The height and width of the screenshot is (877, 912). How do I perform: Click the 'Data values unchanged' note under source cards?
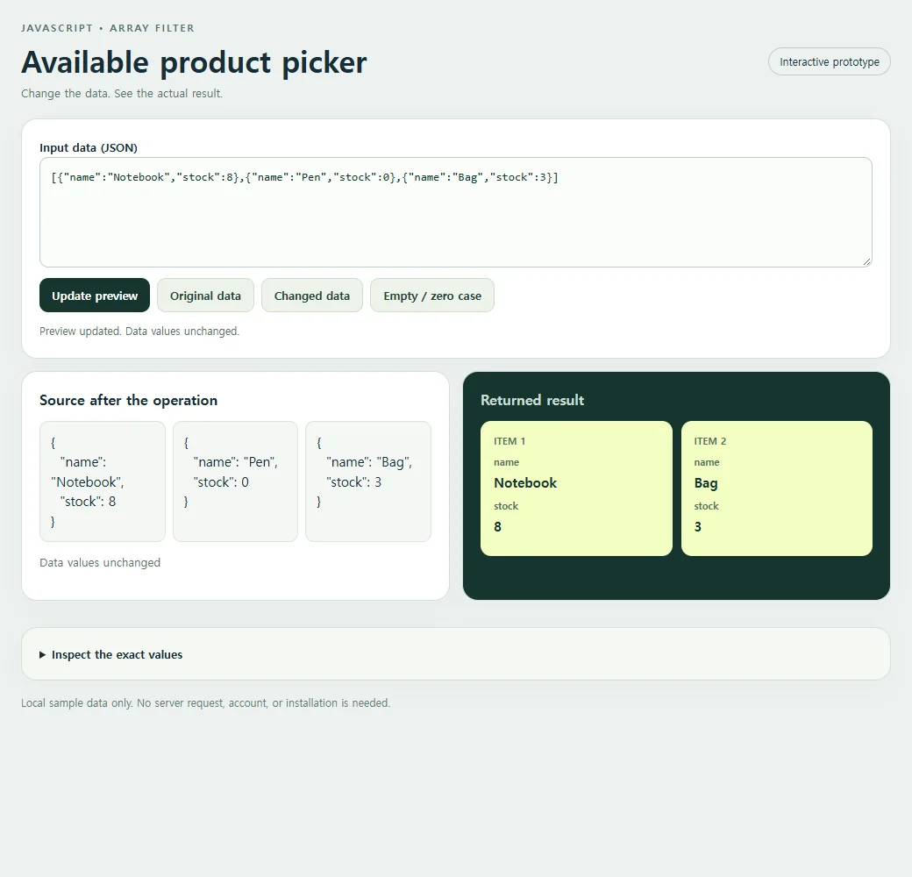tap(100, 562)
